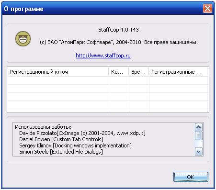216x190 pixels.
Task: Click the Вре... column header
Action: click(x=139, y=72)
